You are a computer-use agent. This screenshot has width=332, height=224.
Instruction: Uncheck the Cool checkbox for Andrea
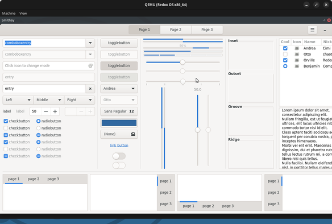click(x=285, y=48)
